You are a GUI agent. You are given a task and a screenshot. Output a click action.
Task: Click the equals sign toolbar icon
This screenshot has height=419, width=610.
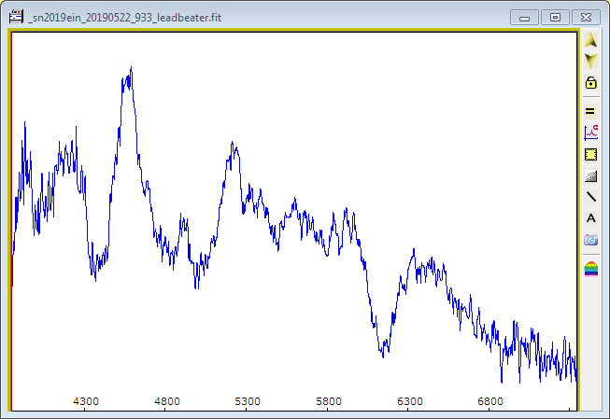point(590,110)
